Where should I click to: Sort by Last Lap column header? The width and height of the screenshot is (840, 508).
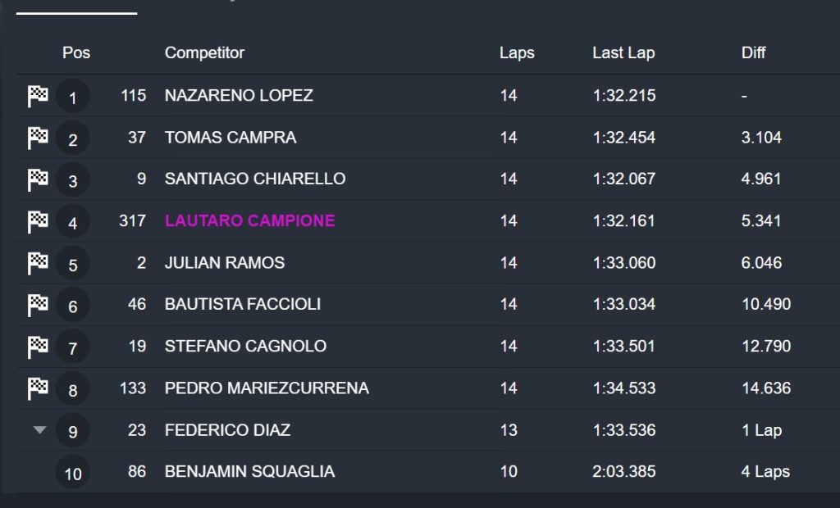pos(623,52)
